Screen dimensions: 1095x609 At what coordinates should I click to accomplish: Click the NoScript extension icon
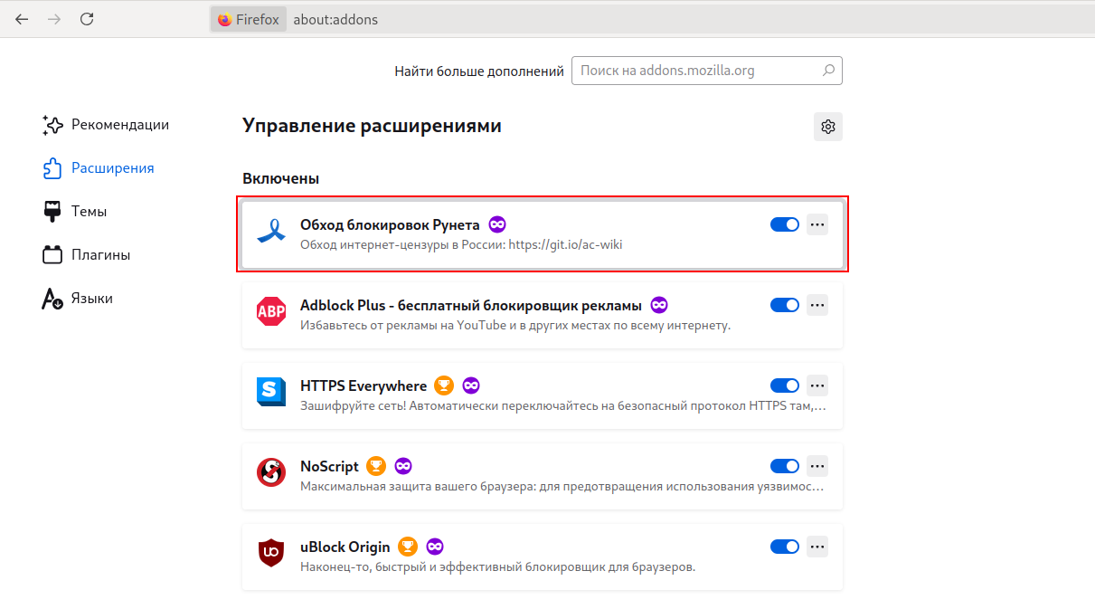271,471
